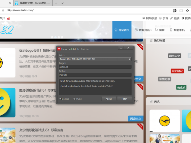Close the Universal Adobe Patcher window
Viewport: 191px width, 143px height.
tap(128, 48)
